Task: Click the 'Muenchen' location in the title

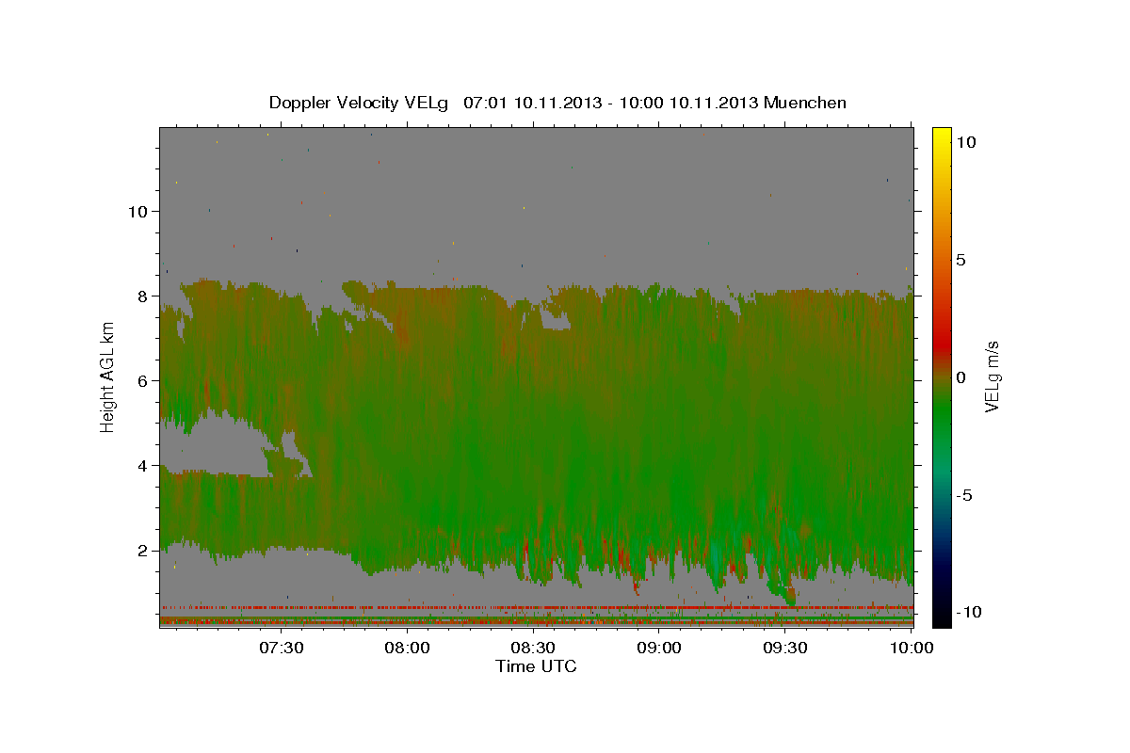Action: [x=805, y=103]
